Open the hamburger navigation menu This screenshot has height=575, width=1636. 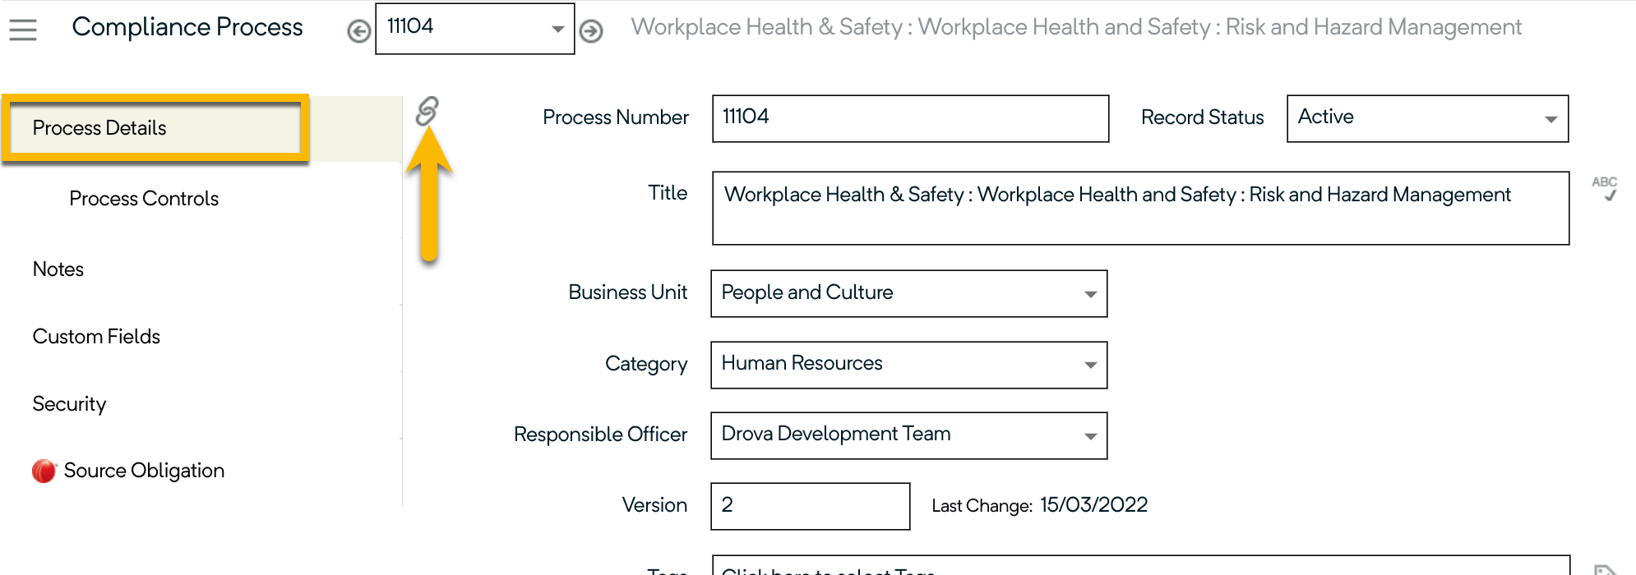point(23,30)
